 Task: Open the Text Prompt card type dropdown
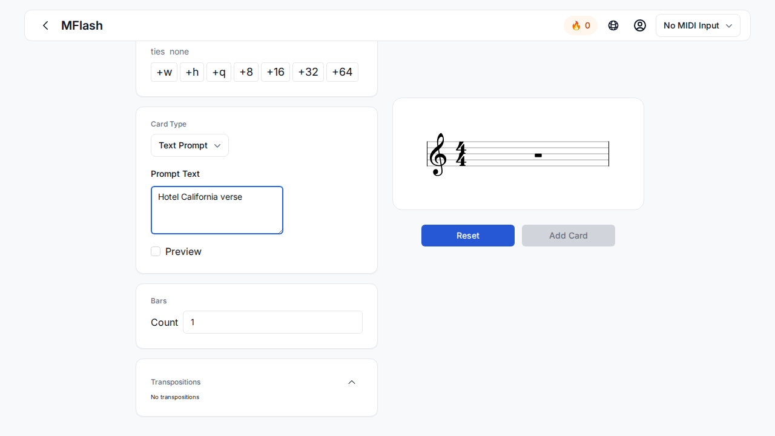coord(190,145)
